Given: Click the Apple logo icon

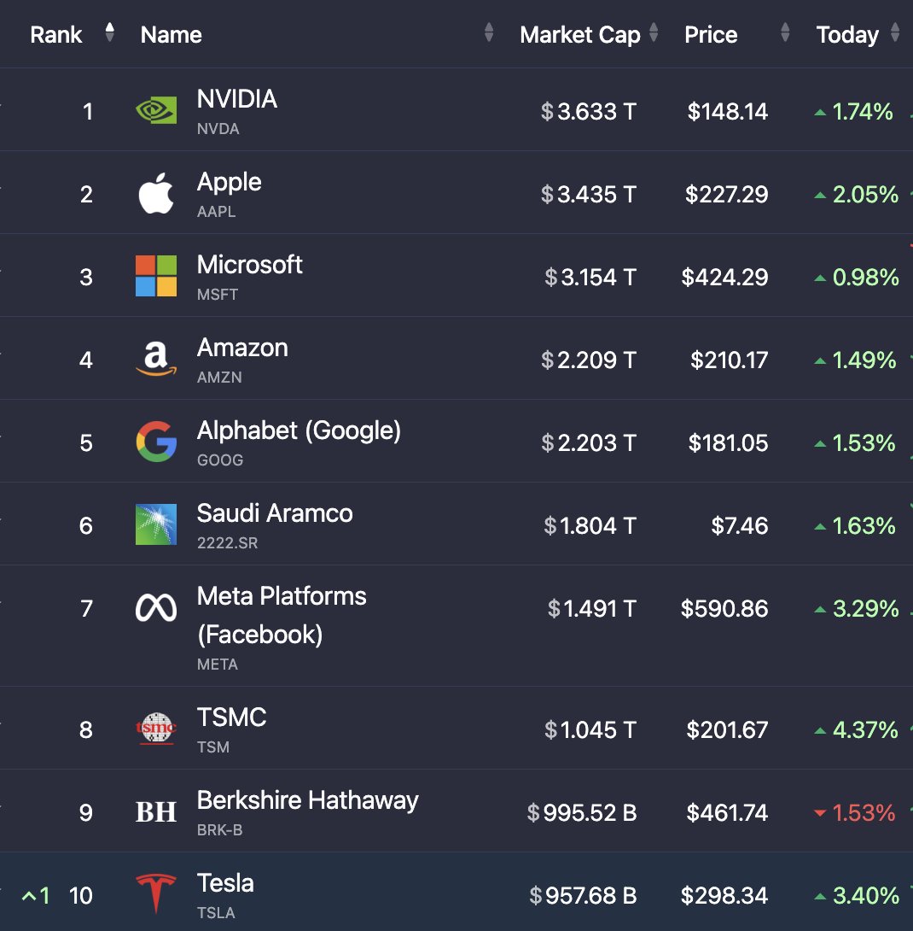Looking at the screenshot, I should pyautogui.click(x=156, y=194).
